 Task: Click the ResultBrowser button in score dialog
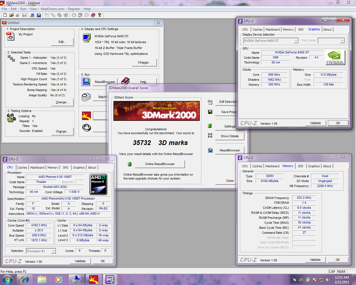[230, 151]
